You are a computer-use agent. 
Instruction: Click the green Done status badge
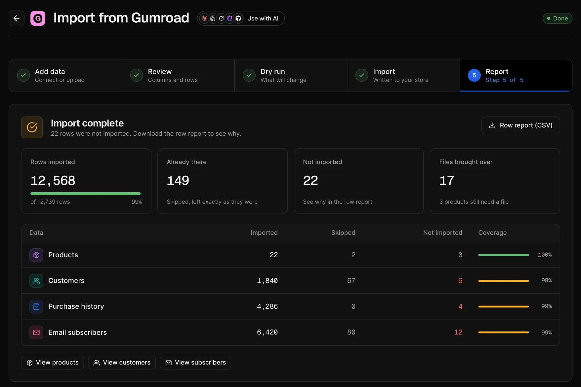pos(558,18)
